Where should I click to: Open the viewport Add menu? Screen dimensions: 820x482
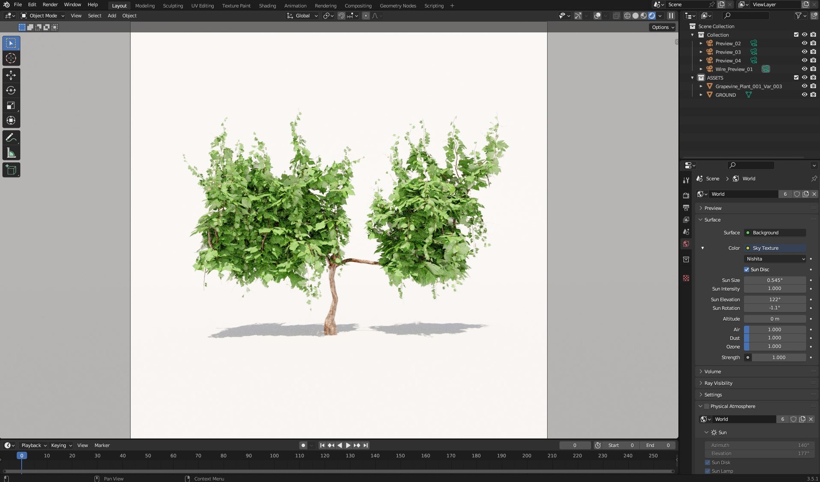click(112, 16)
